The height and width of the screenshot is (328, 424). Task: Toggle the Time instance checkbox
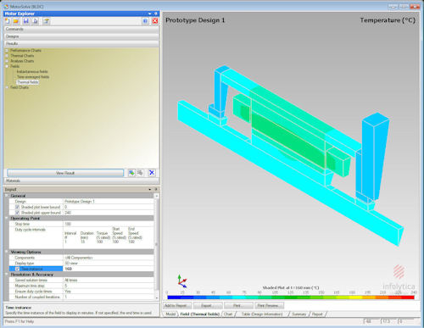click(17, 269)
